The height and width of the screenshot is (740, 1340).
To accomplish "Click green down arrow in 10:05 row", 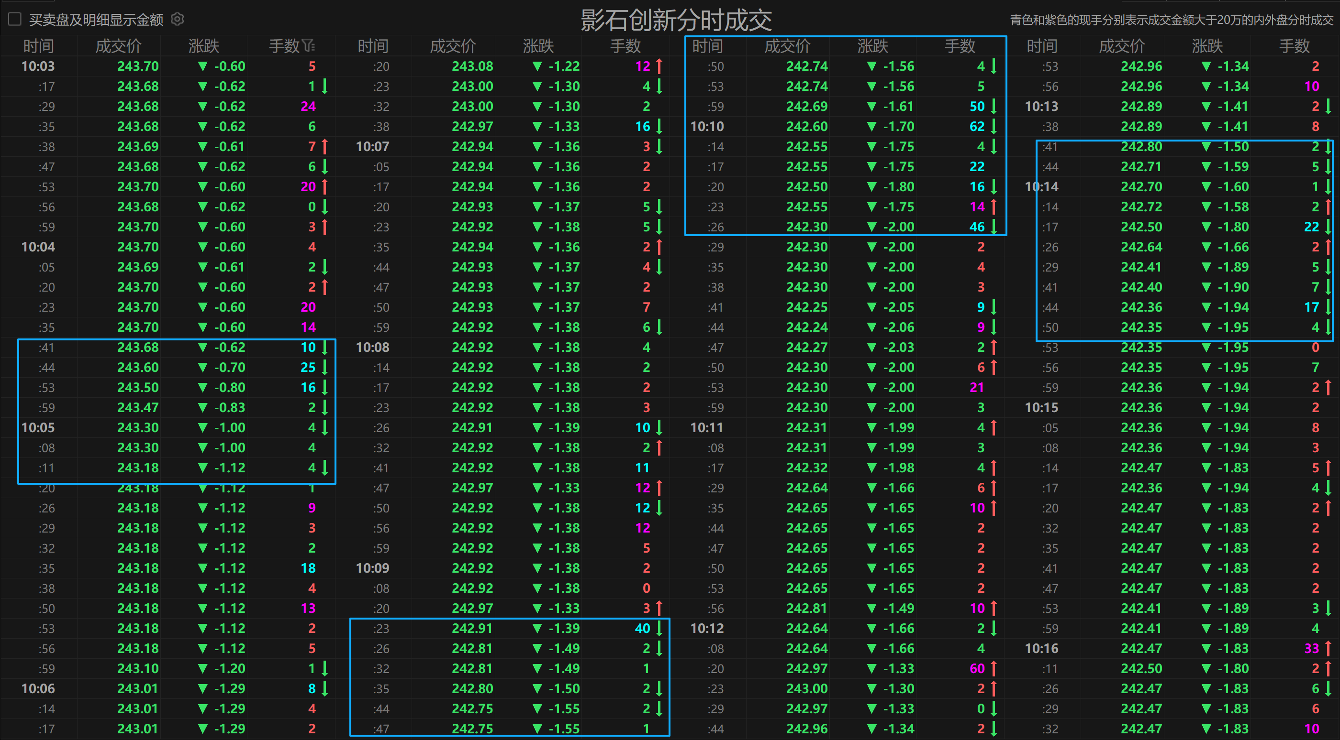I will [x=324, y=427].
